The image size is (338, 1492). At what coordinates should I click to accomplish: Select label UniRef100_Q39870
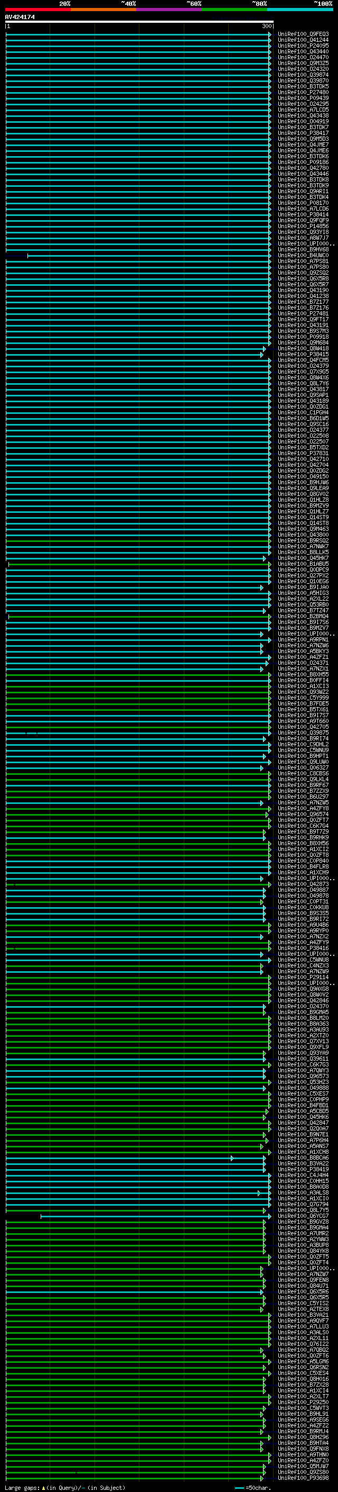[x=303, y=80]
